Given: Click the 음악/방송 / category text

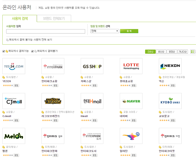Looking at the screenshot, I should pos(12,147).
